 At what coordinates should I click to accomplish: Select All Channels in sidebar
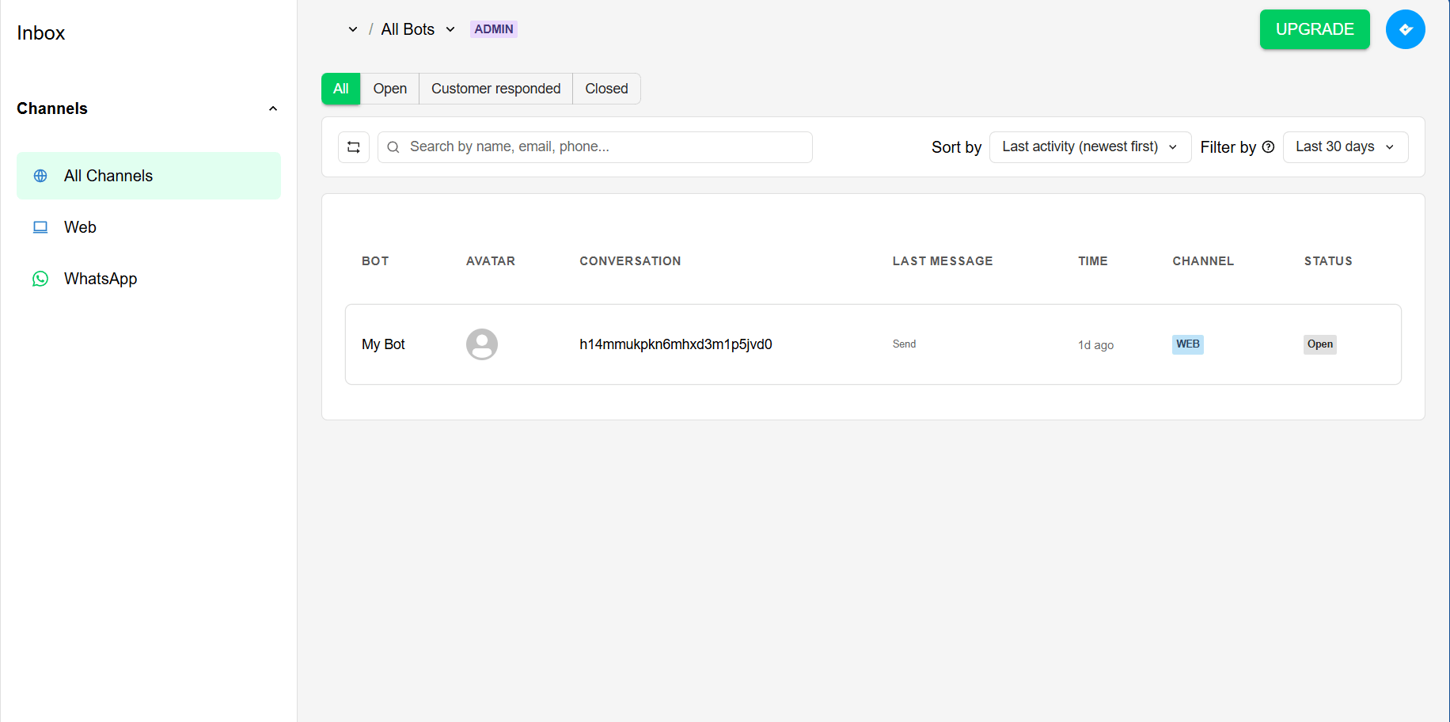coord(149,176)
